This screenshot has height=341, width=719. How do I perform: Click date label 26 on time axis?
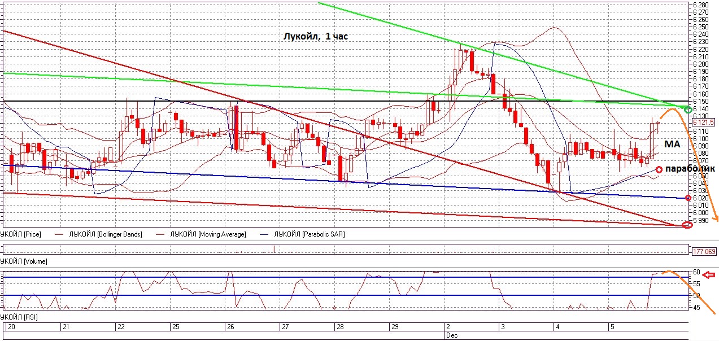coord(230,327)
